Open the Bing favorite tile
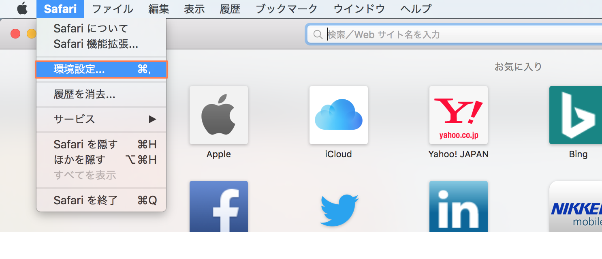The height and width of the screenshot is (259, 602). point(576,115)
